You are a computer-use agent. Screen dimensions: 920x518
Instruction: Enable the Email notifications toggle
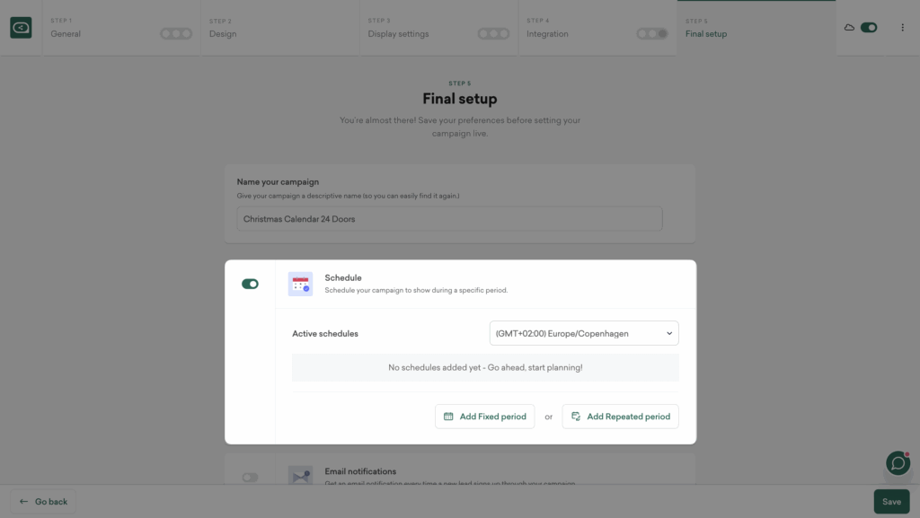pyautogui.click(x=250, y=478)
